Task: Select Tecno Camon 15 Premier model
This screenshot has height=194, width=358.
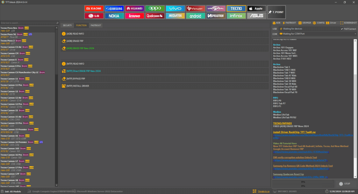Action: [27, 131]
